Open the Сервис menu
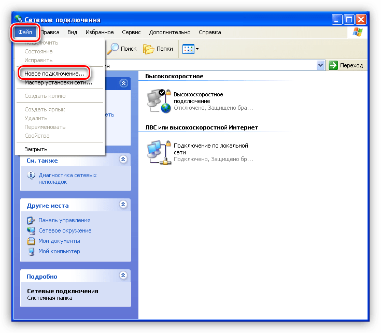 131,32
